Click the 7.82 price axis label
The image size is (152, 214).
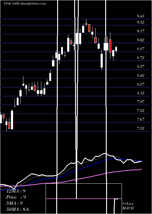tap(140, 111)
